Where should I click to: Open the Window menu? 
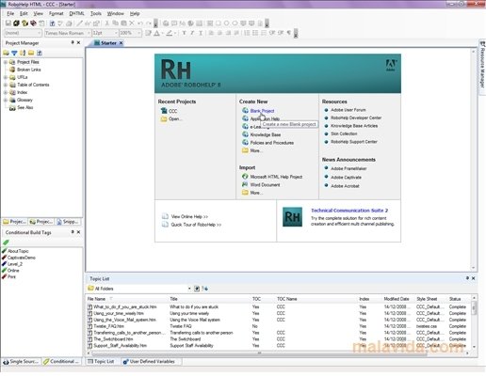(116, 13)
